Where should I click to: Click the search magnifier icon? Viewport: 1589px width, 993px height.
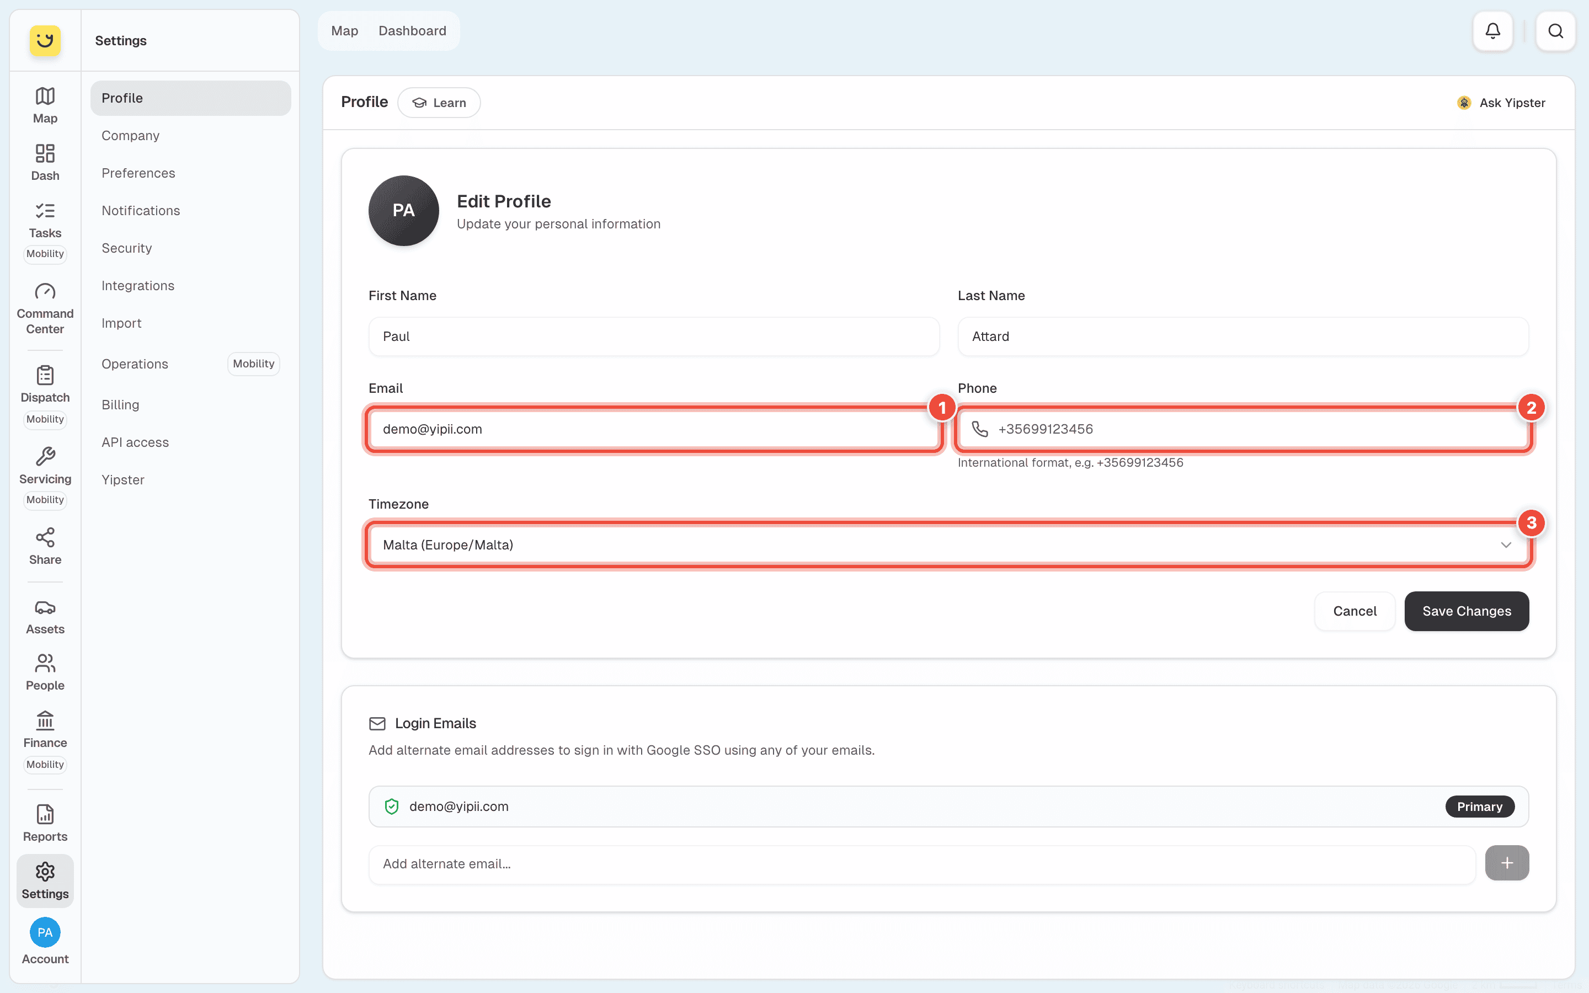pos(1555,31)
